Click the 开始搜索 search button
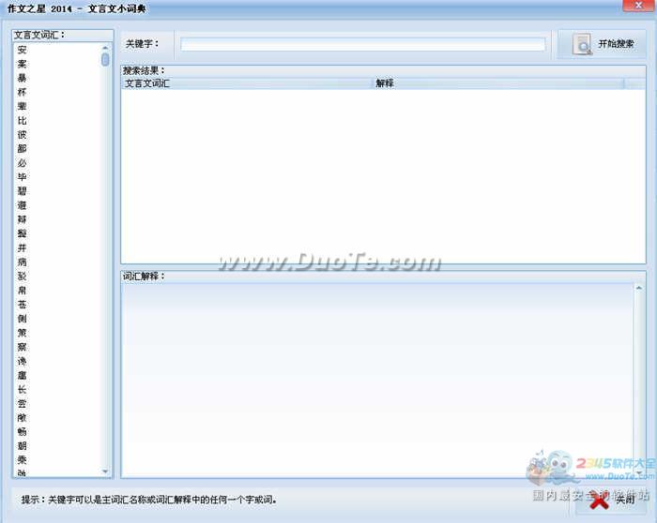The height and width of the screenshot is (523, 657). pos(602,44)
